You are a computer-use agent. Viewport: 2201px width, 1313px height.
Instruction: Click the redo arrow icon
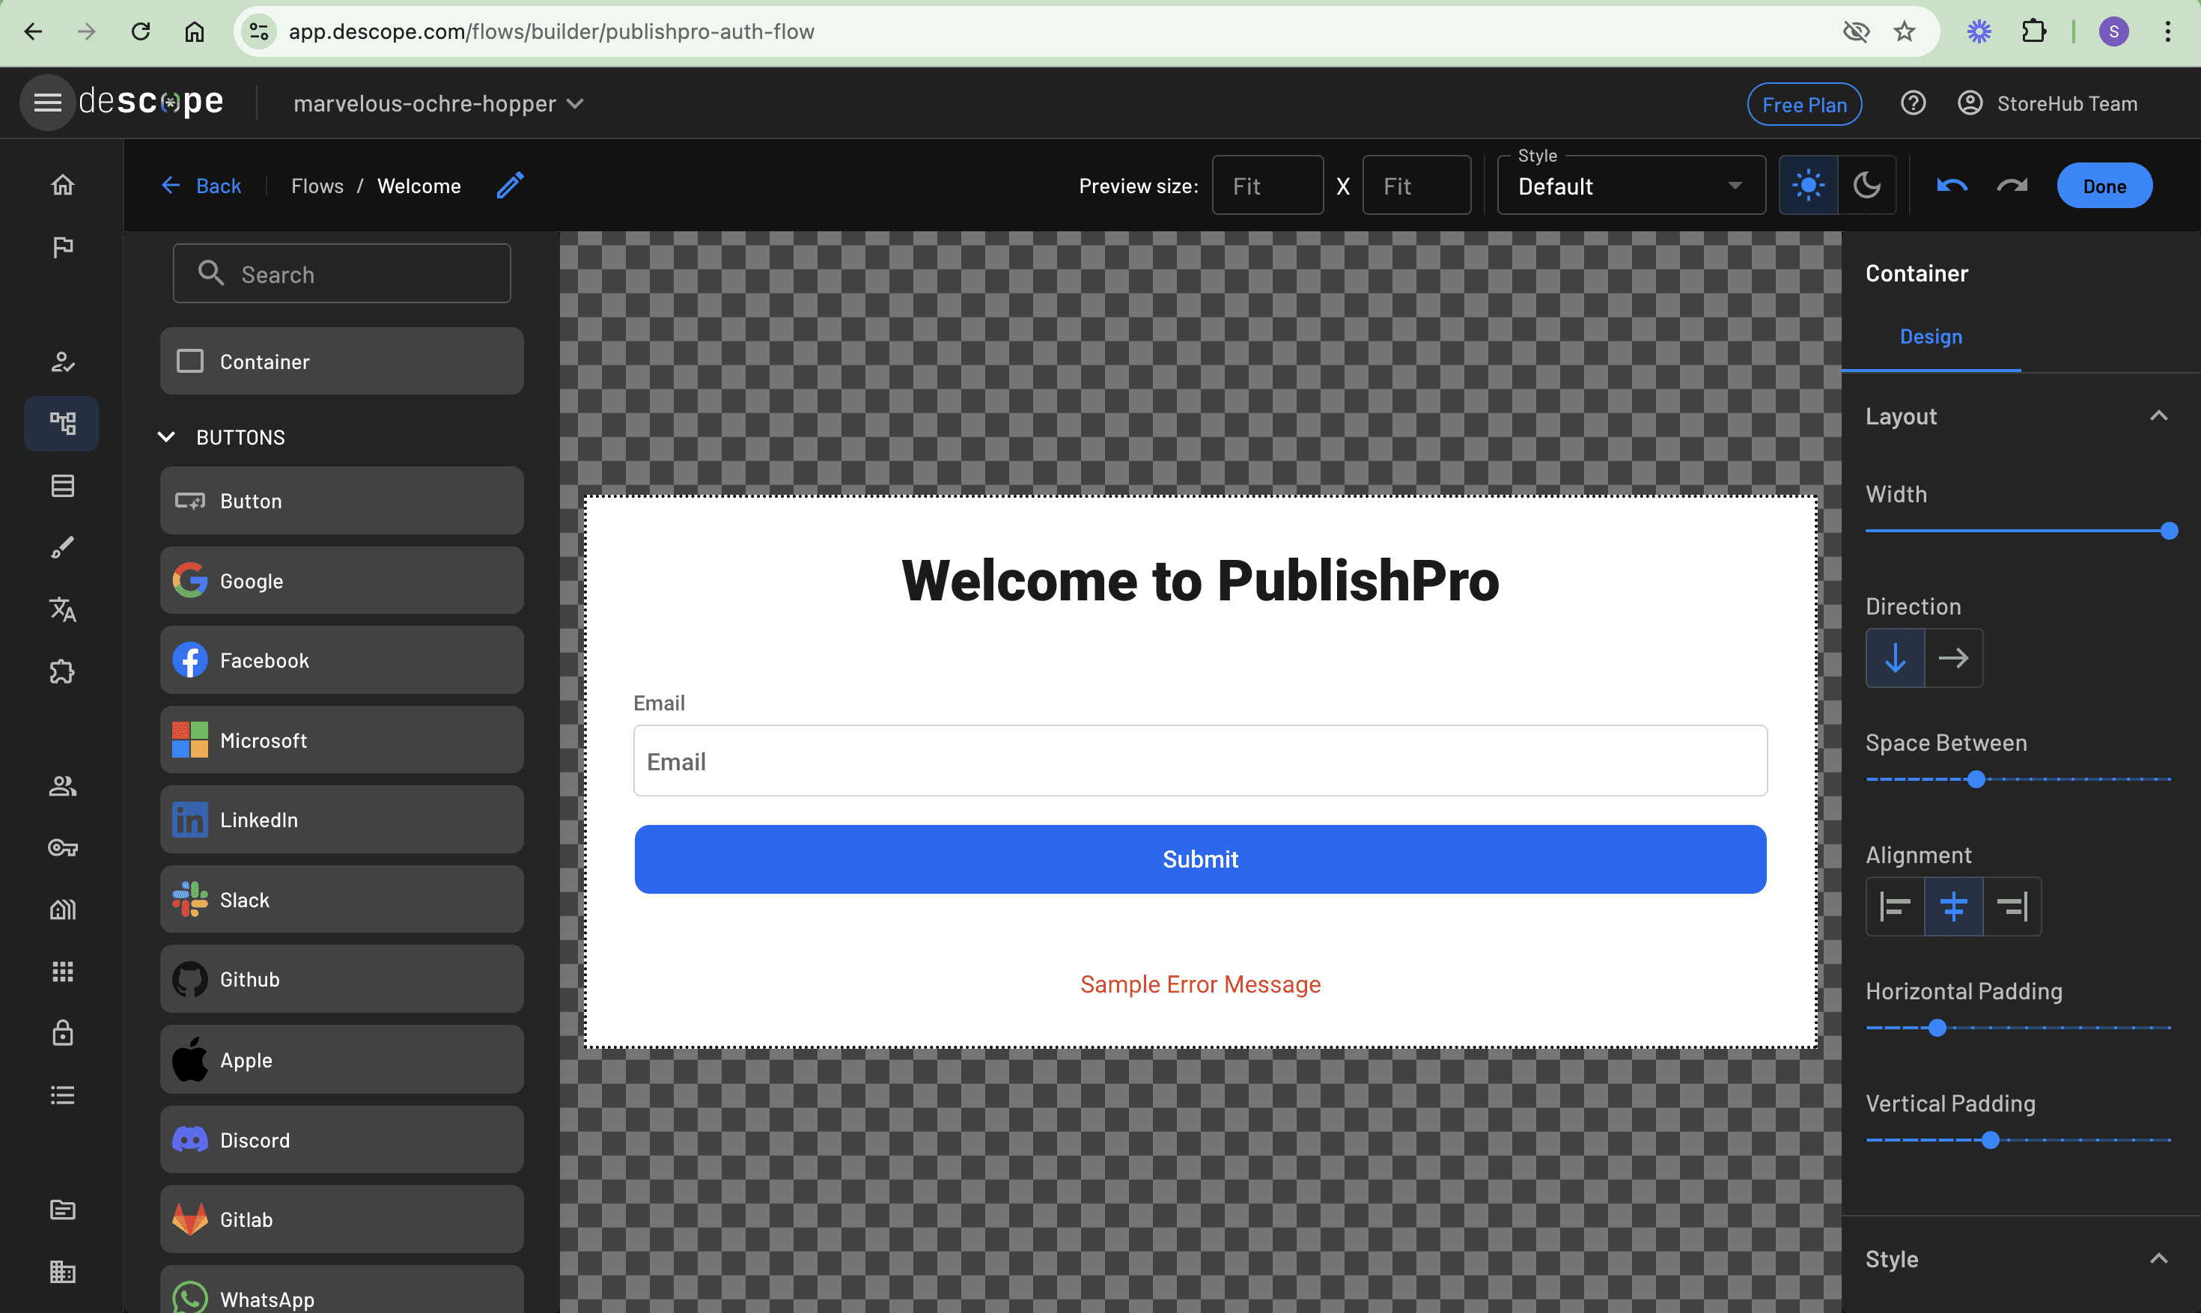click(2012, 186)
